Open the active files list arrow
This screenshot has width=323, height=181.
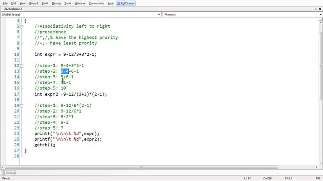[x=316, y=9]
